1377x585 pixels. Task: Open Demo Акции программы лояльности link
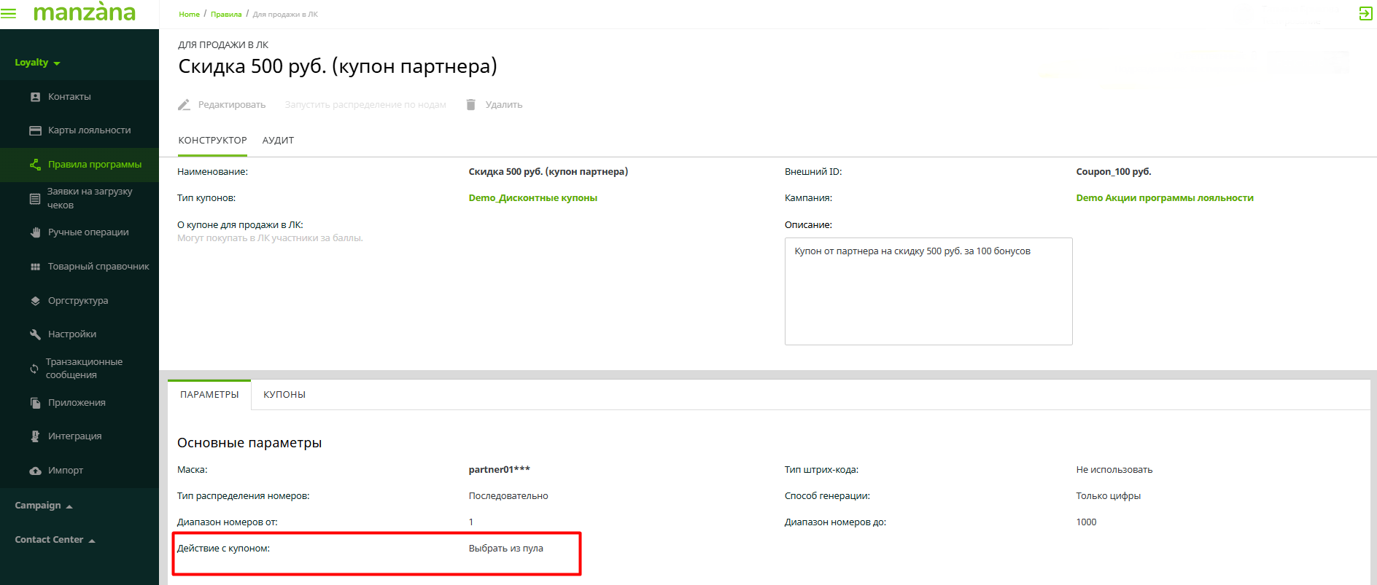point(1164,198)
